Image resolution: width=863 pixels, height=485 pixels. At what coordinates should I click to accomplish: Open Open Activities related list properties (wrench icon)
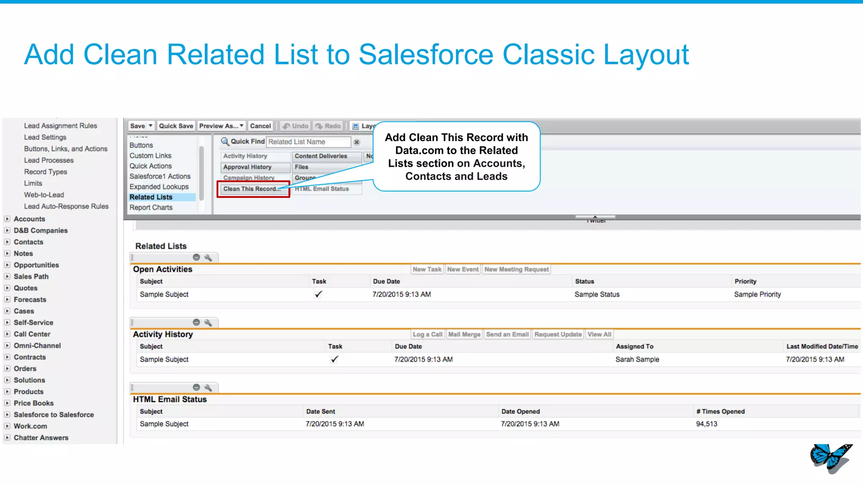208,257
